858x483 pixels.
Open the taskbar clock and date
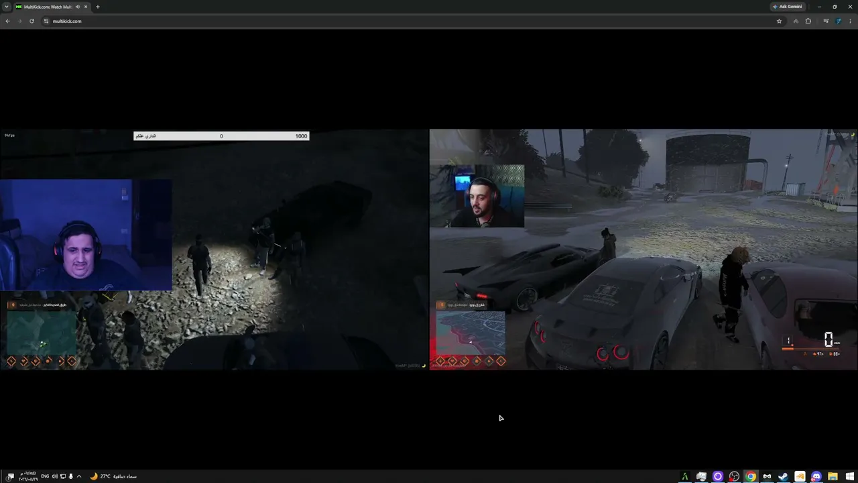point(29,476)
